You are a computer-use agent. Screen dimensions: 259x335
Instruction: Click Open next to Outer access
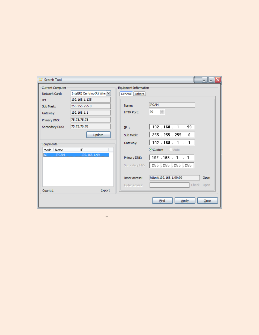(206, 185)
